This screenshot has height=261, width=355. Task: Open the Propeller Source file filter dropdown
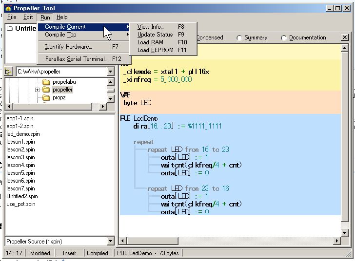[x=110, y=242]
